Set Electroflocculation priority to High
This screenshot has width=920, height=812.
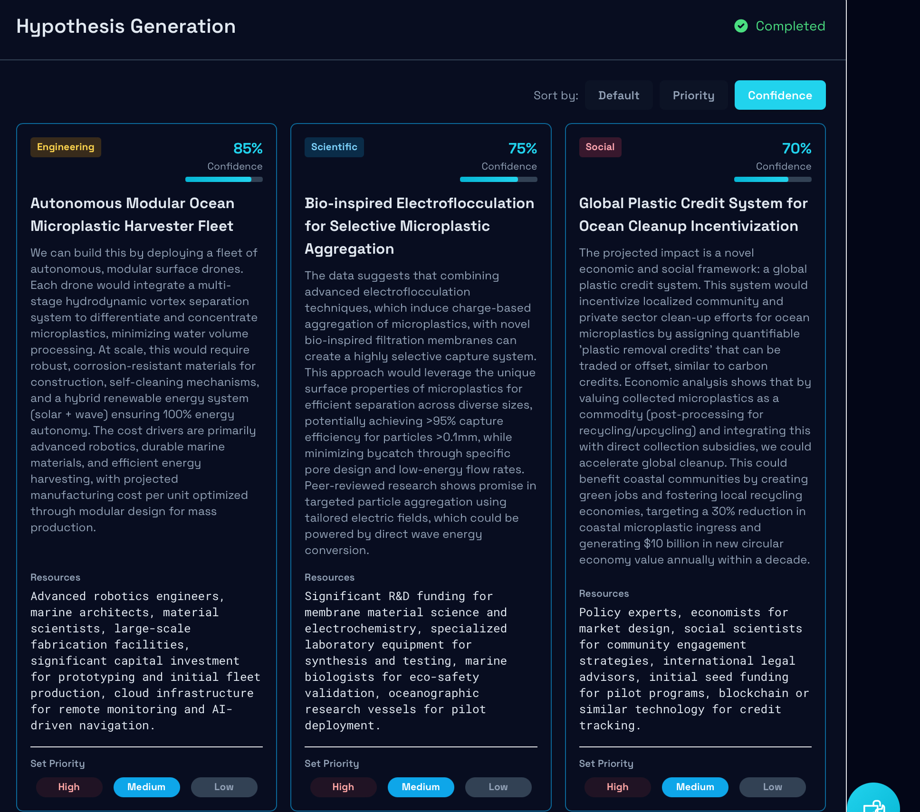[x=343, y=787]
